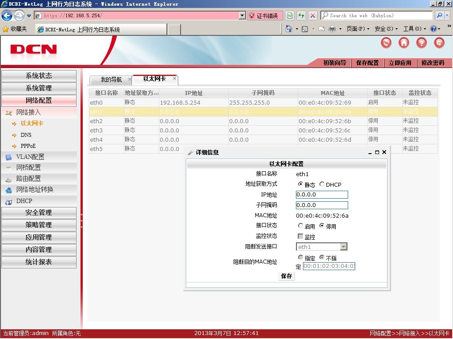The width and height of the screenshot is (453, 339).
Task: Close the 以太网卡 tab with its X
Action: click(x=174, y=78)
